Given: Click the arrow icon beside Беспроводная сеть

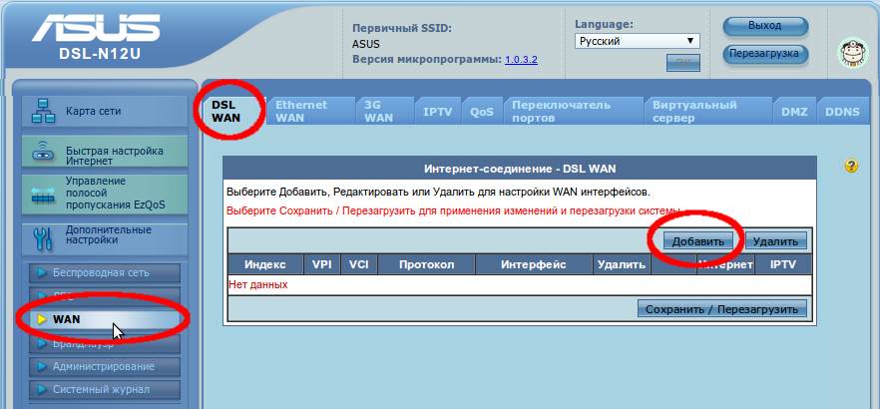Looking at the screenshot, I should 42,273.
